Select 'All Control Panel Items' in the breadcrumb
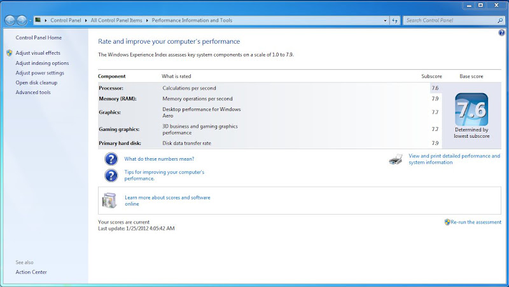 pos(116,20)
